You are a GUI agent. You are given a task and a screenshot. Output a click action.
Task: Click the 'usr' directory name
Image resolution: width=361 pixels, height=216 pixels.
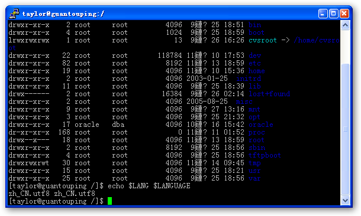pyautogui.click(x=254, y=171)
